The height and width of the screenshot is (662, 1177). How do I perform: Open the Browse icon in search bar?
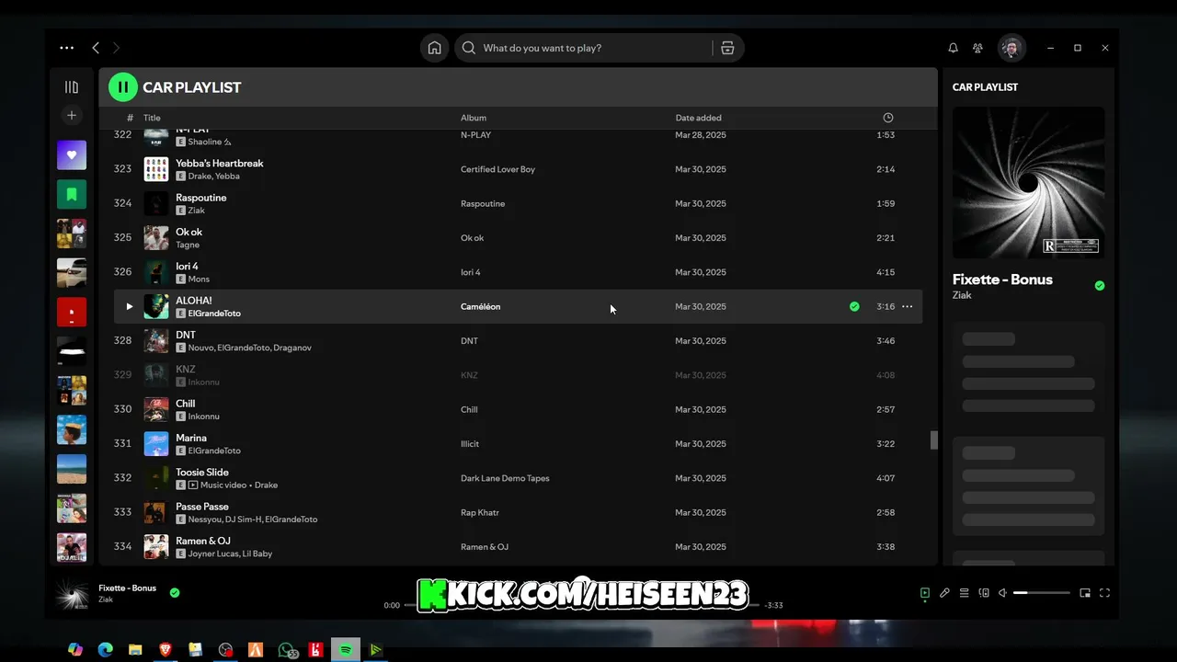727,48
